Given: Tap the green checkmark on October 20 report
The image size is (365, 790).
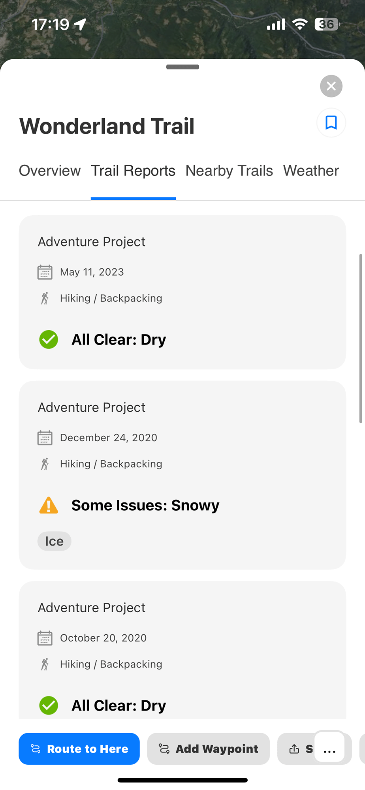Looking at the screenshot, I should [x=49, y=705].
